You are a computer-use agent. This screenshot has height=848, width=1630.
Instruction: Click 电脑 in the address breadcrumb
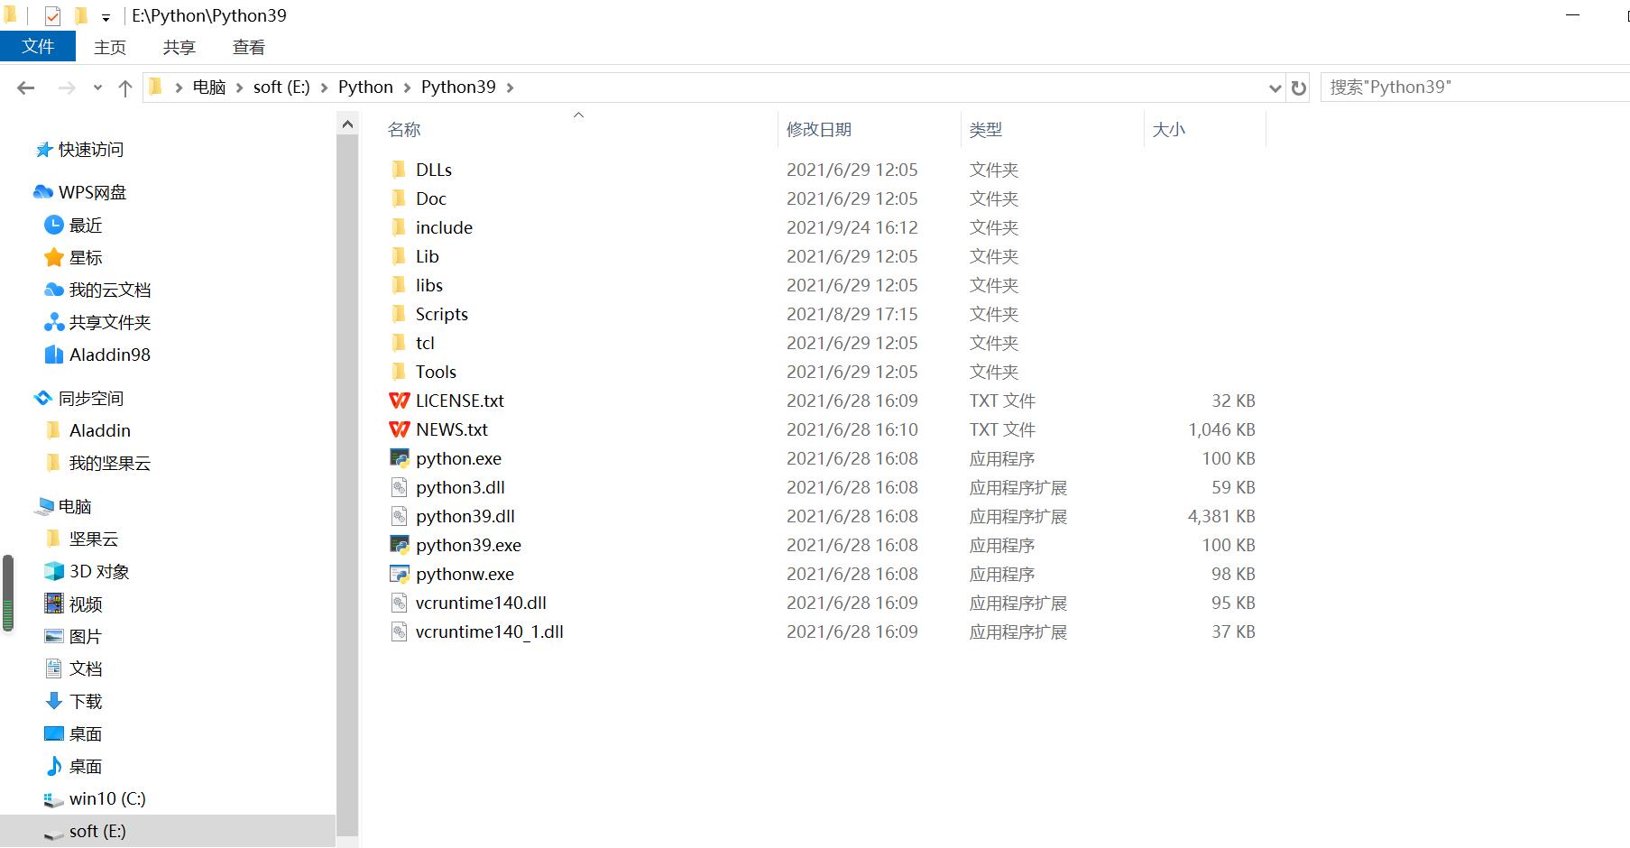coord(209,88)
